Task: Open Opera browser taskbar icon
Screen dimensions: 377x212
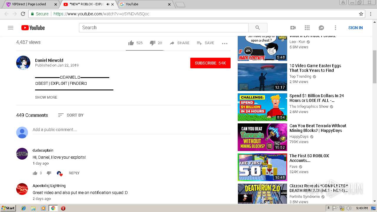Action: [63, 208]
